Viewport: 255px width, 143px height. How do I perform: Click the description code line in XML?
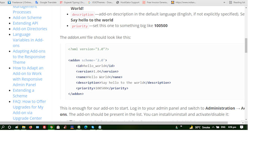[123, 83]
